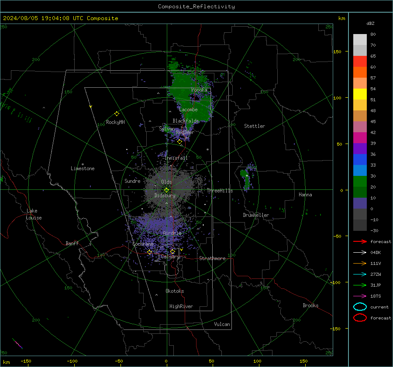Select the bright red 65-60 dBZ swatch
Image resolution: width=393 pixels, height=367 pixels.
[x=360, y=62]
